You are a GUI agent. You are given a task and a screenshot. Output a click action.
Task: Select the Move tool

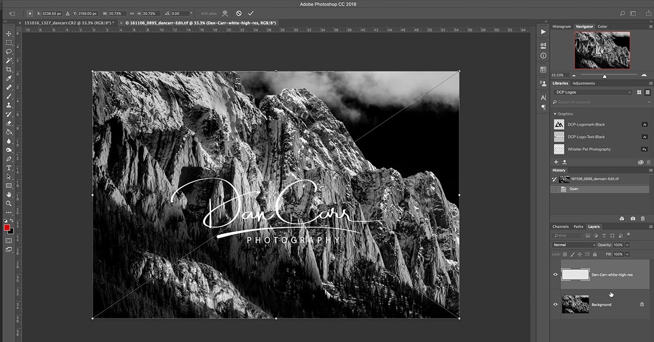[x=9, y=33]
